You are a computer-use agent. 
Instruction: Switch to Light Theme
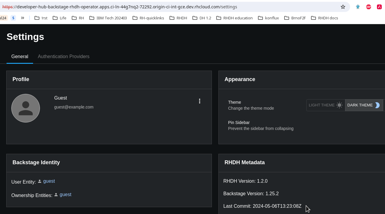tap(325, 105)
